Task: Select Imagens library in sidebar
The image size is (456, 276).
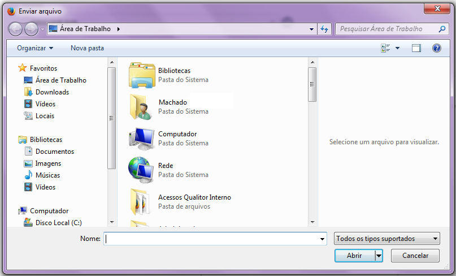Action: [48, 163]
